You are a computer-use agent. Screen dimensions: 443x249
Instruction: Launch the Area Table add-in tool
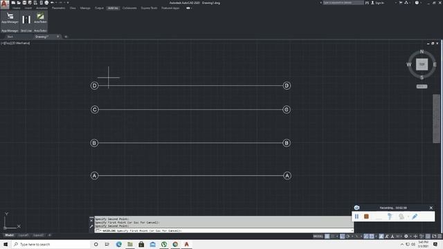coord(40,19)
